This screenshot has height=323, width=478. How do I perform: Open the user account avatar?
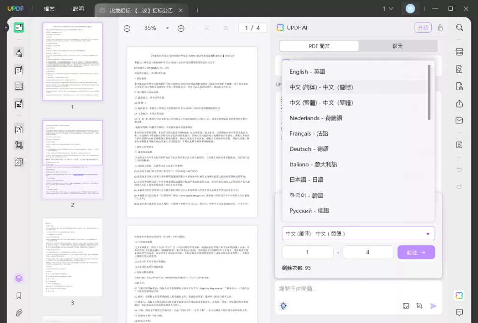410,8
